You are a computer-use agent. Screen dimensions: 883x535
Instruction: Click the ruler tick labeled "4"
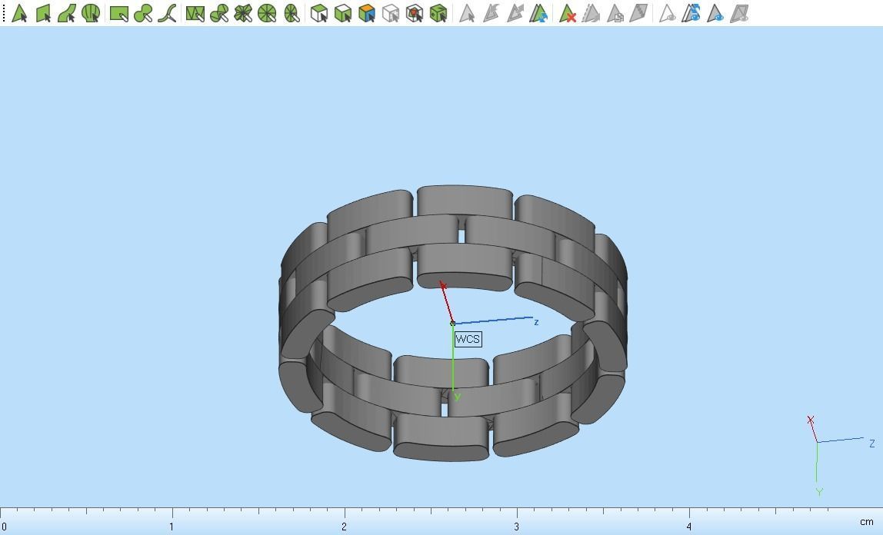tap(688, 527)
